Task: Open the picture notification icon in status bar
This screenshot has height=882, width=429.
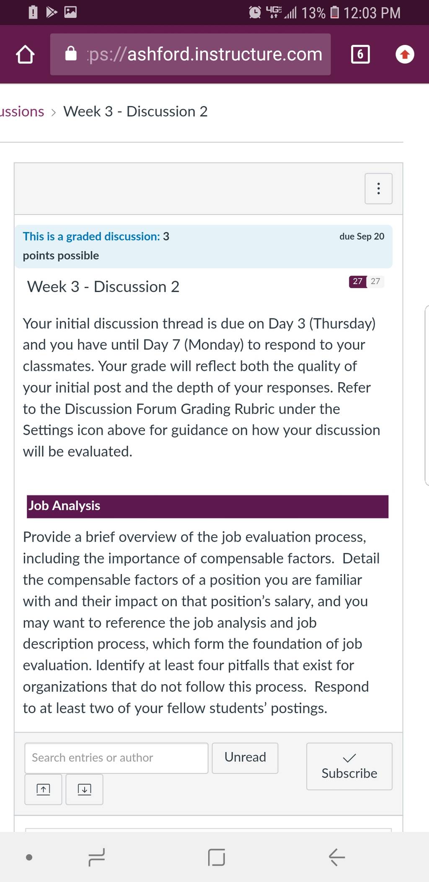Action: coord(70,12)
